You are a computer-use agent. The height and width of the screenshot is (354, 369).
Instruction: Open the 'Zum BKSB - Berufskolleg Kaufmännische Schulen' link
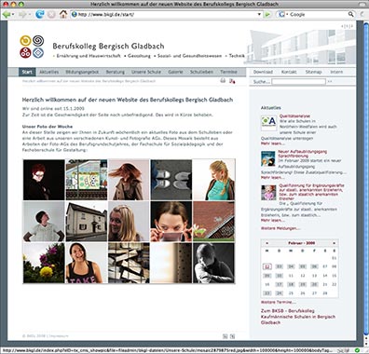[298, 317]
